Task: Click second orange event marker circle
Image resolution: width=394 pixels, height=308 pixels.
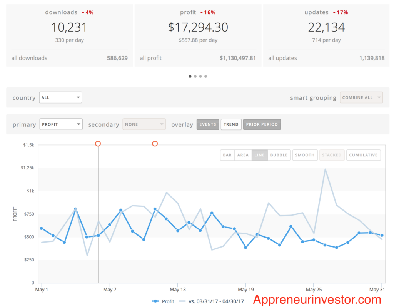Action: (155, 144)
